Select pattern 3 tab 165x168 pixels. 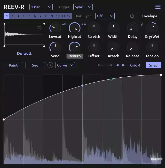(18, 16)
